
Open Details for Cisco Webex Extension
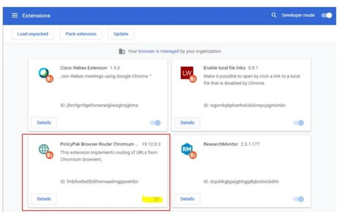[44, 123]
